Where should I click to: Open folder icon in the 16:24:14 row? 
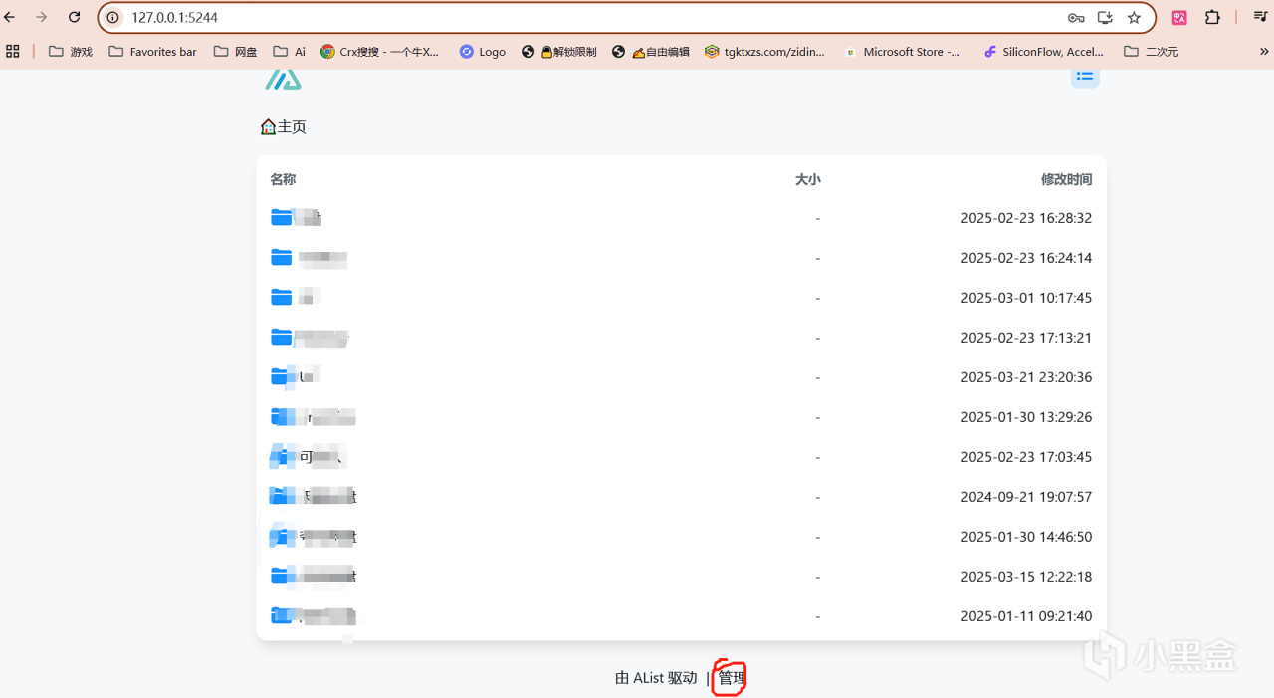point(282,257)
